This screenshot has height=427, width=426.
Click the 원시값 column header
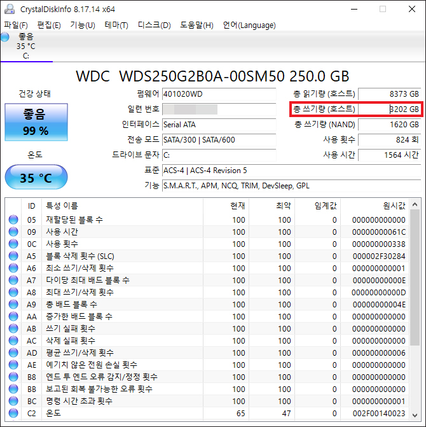374,206
